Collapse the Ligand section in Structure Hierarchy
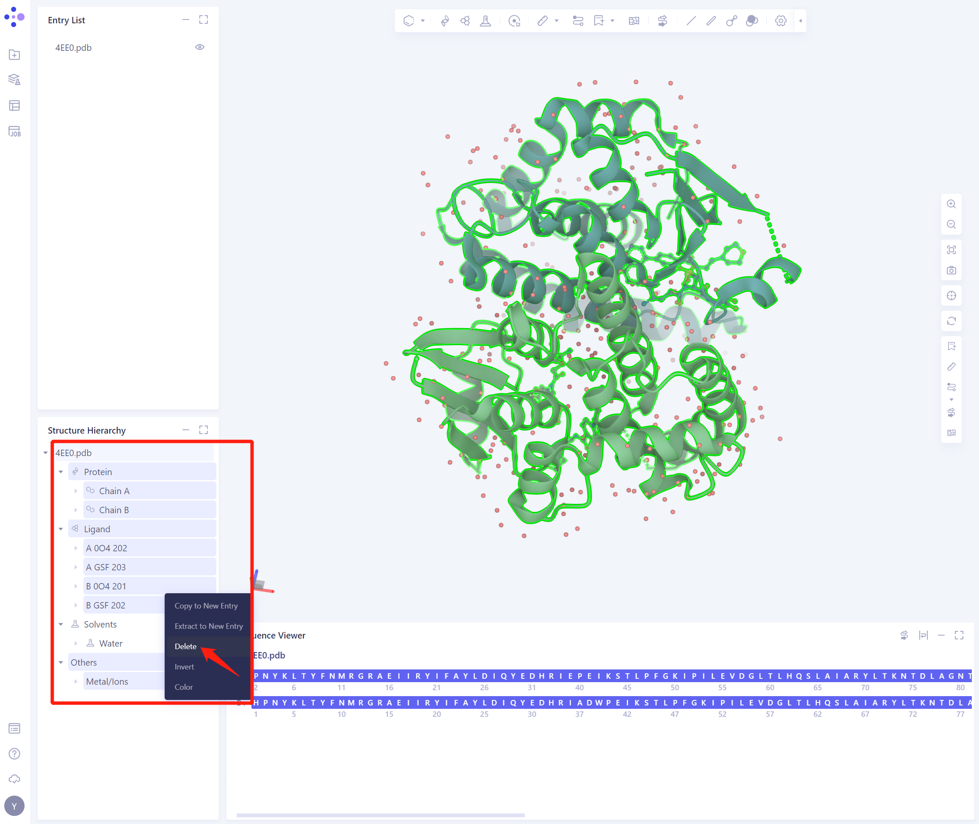The width and height of the screenshot is (979, 824). click(61, 528)
